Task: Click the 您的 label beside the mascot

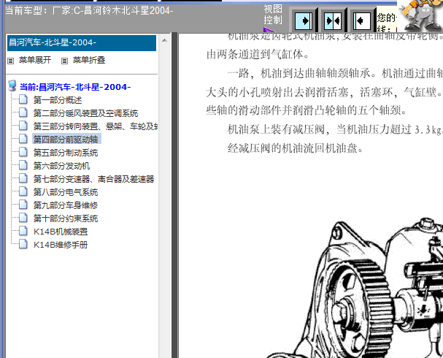Action: point(386,18)
